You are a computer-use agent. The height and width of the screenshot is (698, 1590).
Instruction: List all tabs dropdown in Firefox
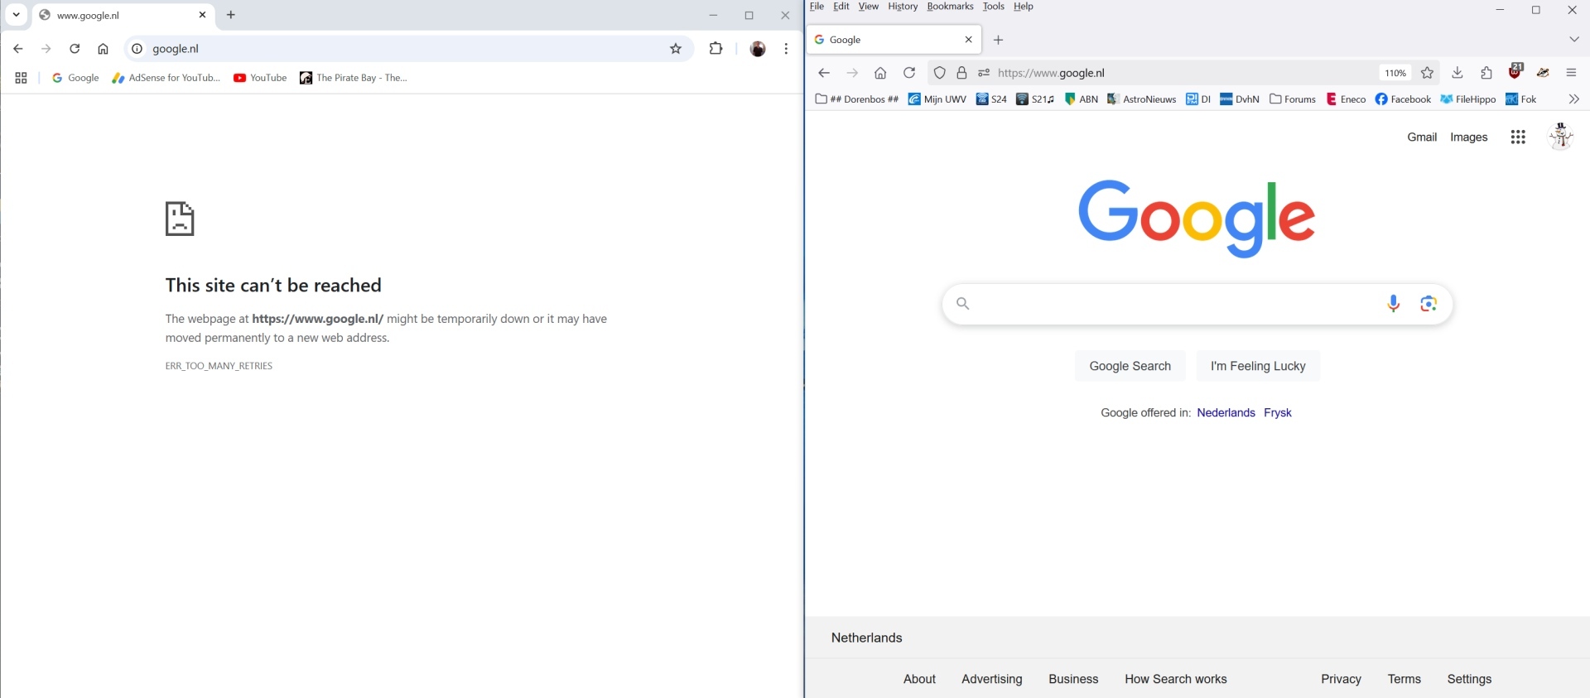pos(1574,40)
